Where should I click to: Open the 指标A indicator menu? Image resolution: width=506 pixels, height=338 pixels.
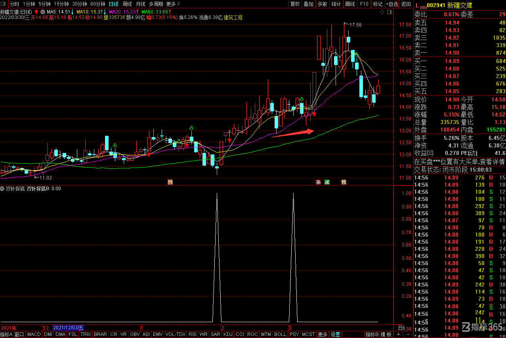pyautogui.click(x=7, y=334)
